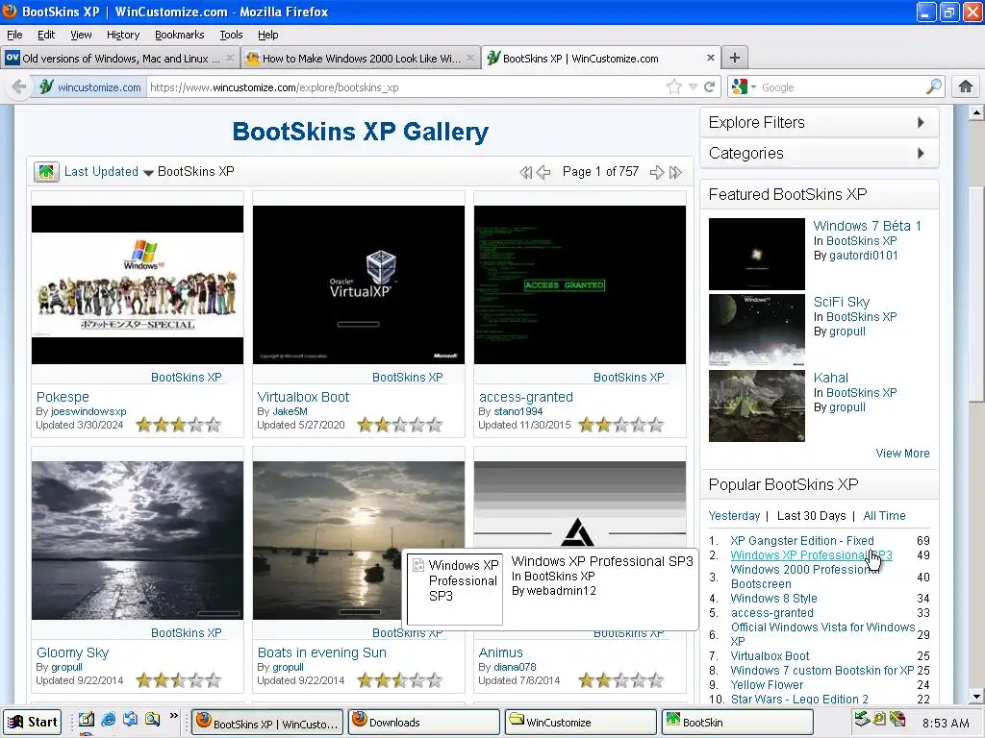Click the search magnifier in Google box
This screenshot has width=985, height=738.
[x=934, y=86]
